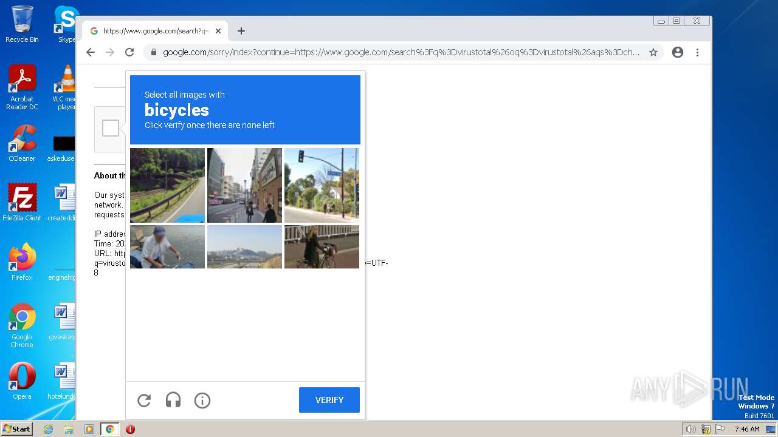The height and width of the screenshot is (437, 778).
Task: Open the captcha help info icon
Action: click(x=202, y=400)
